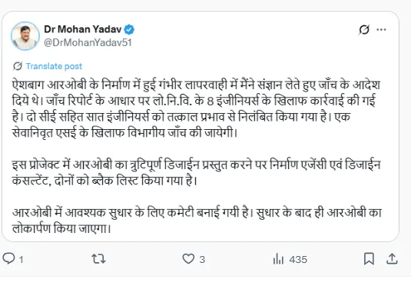Click the first paragraph about Aishbagh ROB

(196, 109)
